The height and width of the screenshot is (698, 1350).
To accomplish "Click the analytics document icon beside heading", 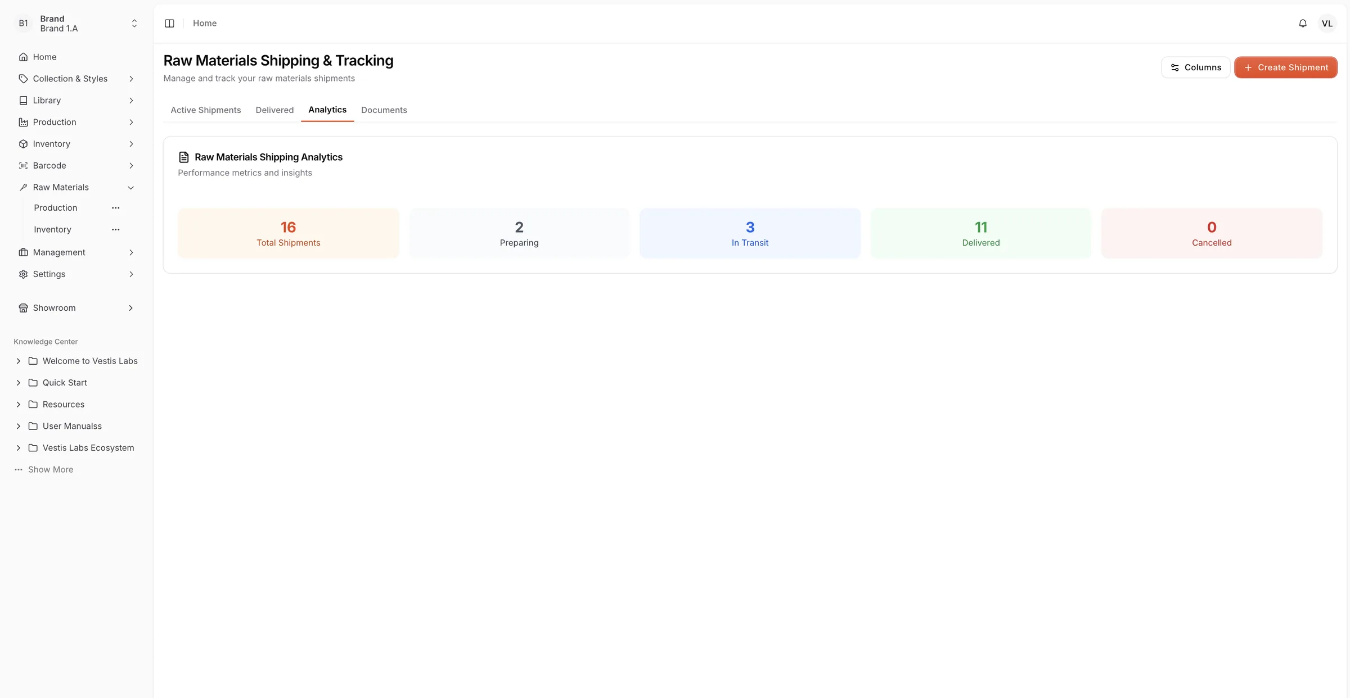I will click(x=183, y=157).
